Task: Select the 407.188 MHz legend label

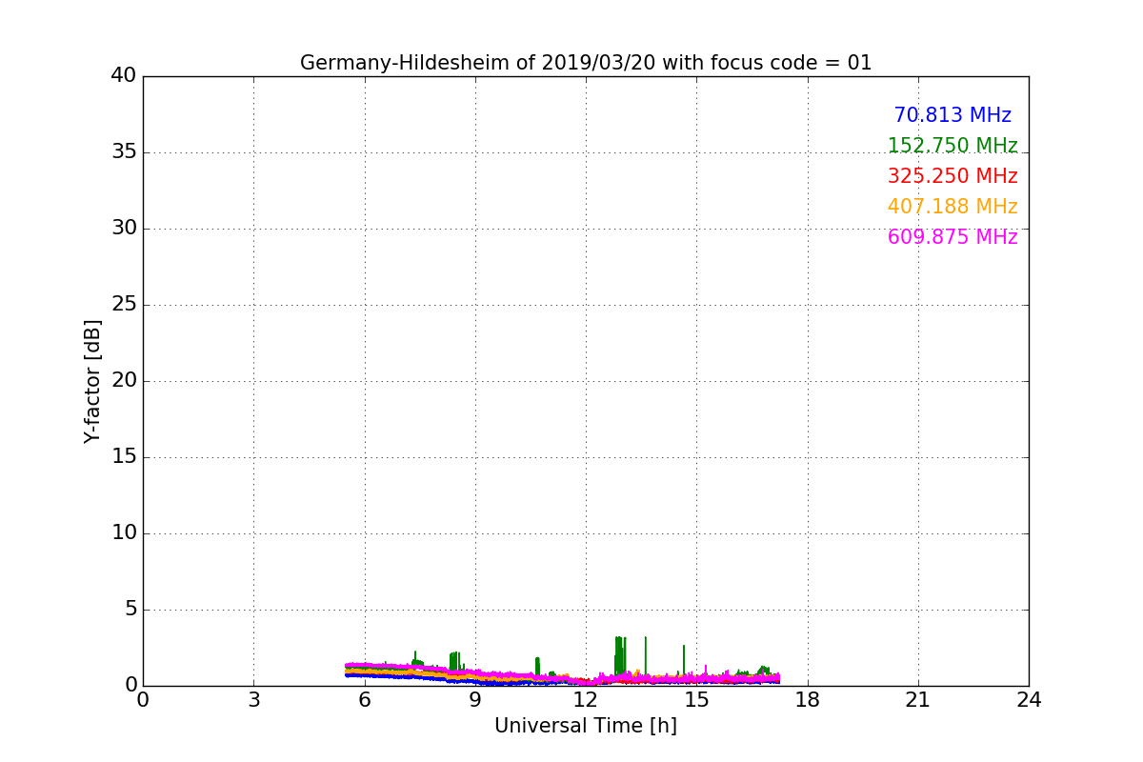Action: [x=952, y=207]
